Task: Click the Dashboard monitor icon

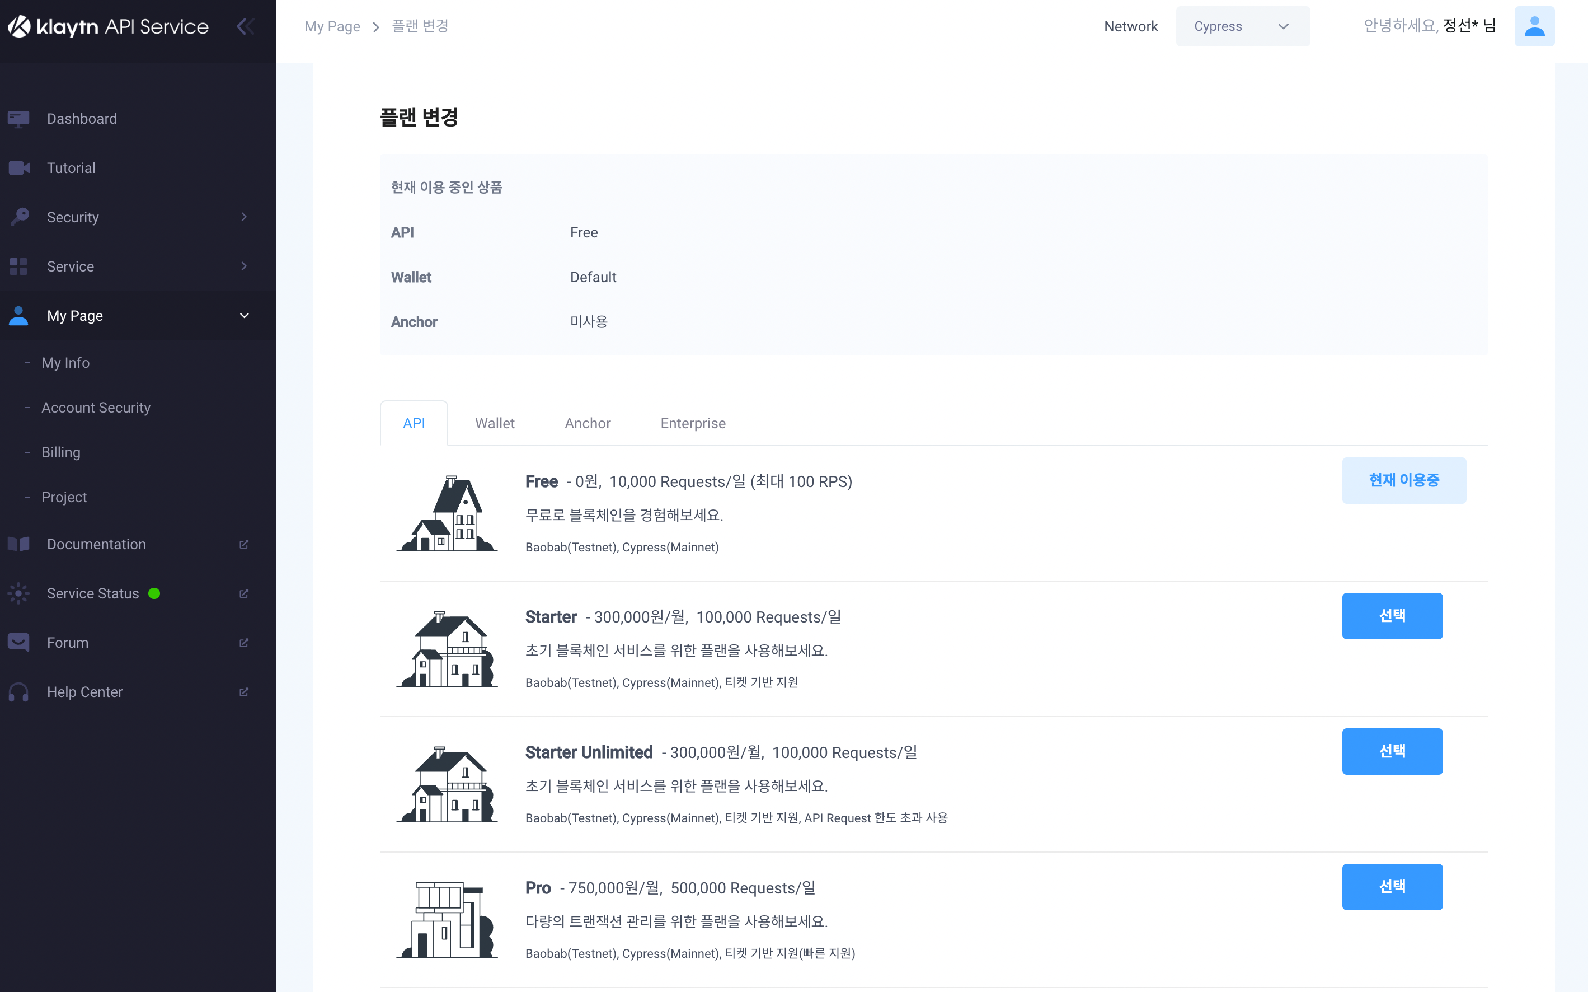Action: 18,119
